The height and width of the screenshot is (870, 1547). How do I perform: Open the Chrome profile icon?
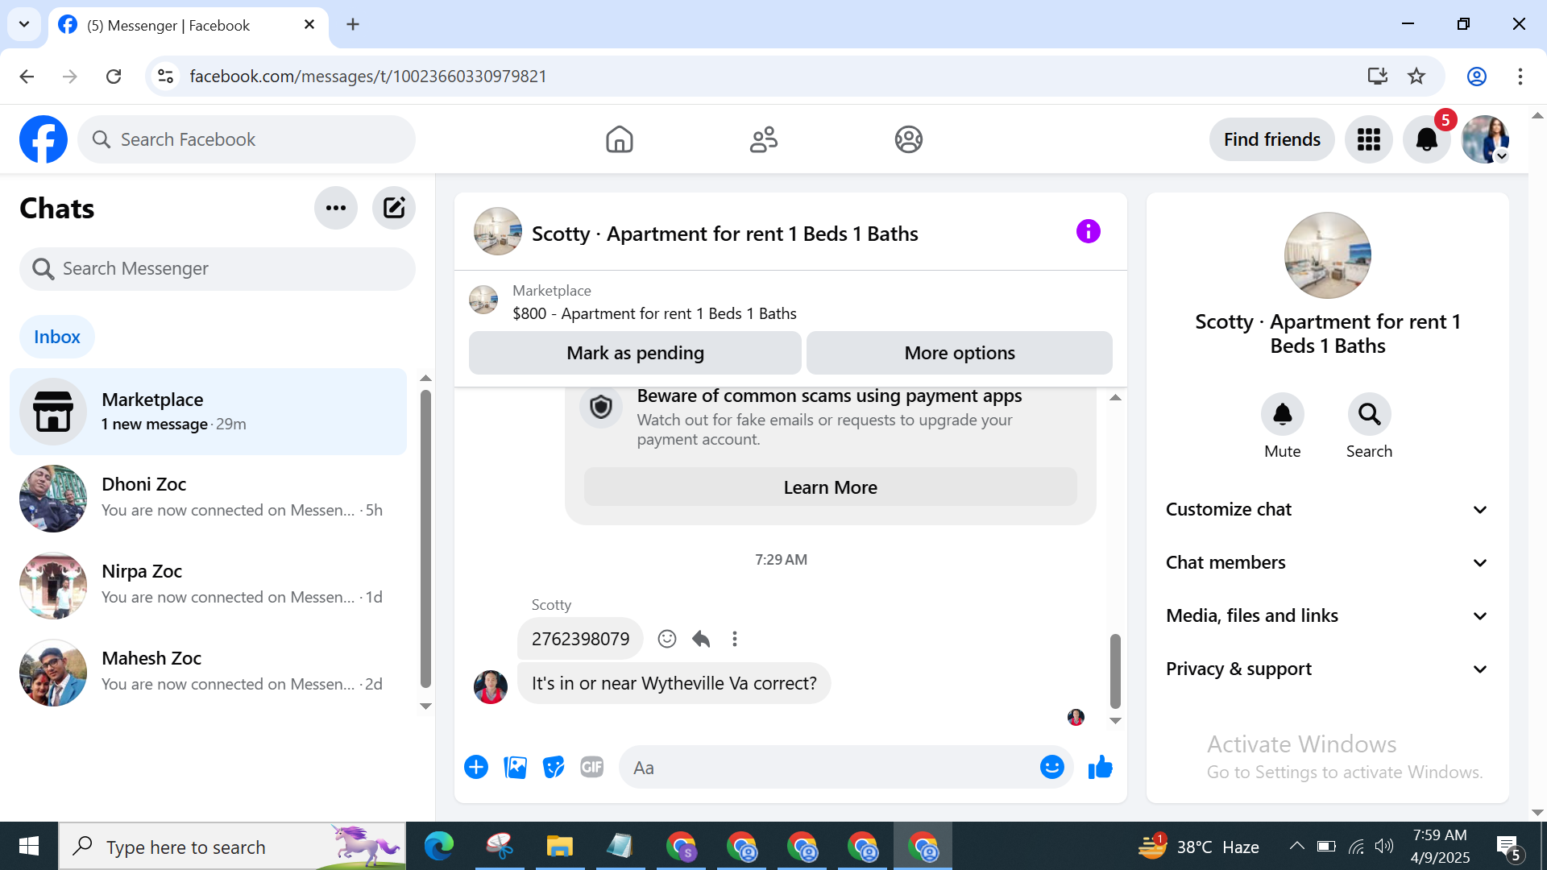[x=1476, y=77]
